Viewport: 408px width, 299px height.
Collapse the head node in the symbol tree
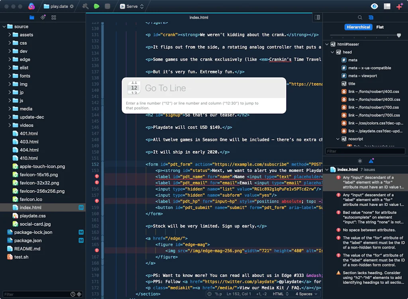pos(332,52)
